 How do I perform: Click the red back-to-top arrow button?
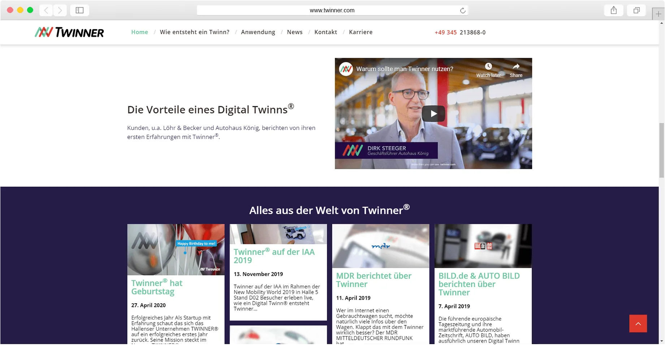tap(638, 324)
